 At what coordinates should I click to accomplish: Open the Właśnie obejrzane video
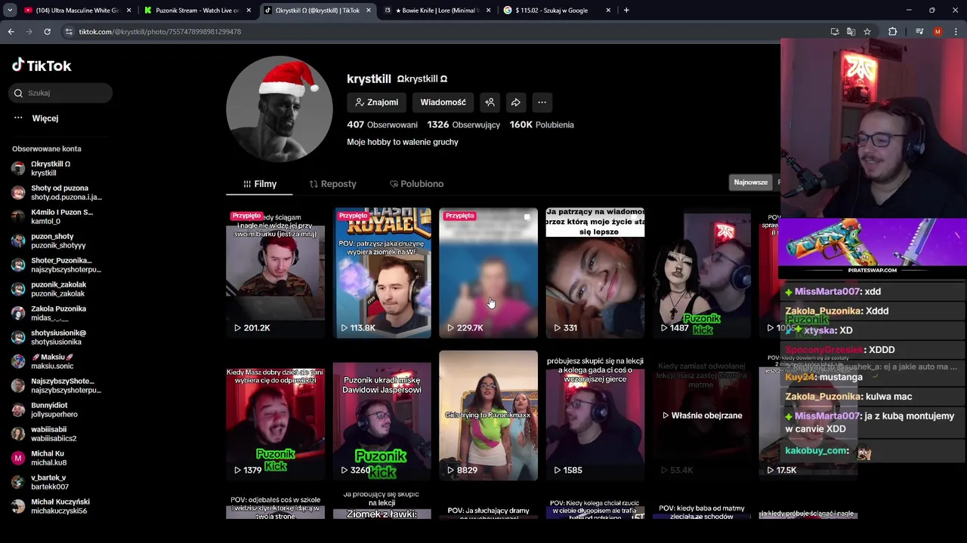point(702,416)
